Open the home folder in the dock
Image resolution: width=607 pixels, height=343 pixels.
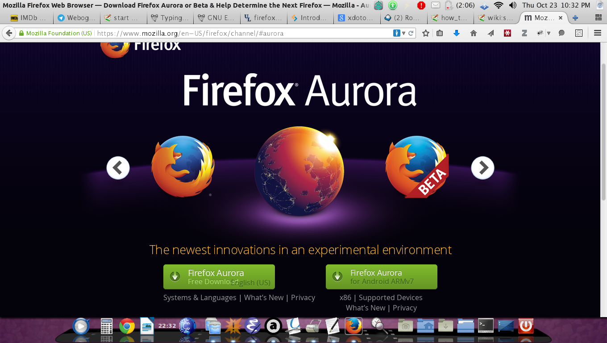(x=425, y=326)
